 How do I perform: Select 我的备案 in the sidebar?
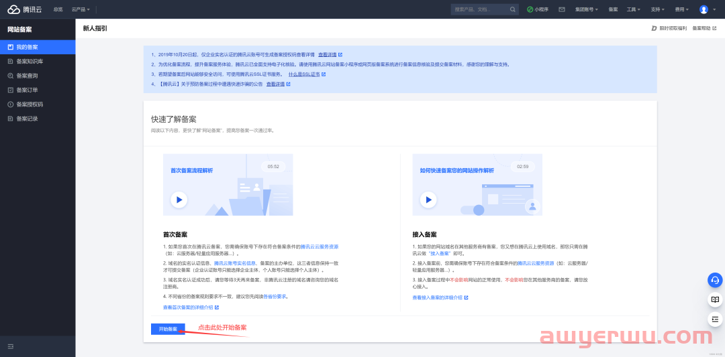38,47
